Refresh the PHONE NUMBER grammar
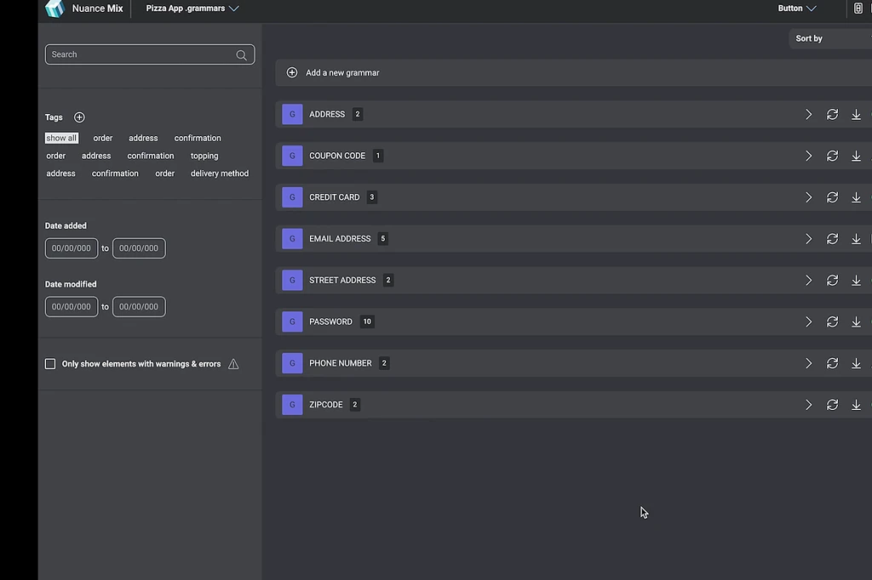 (x=832, y=363)
